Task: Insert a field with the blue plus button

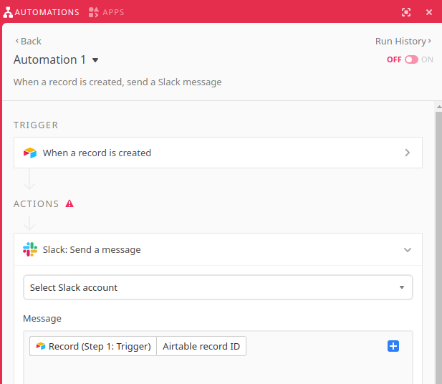Action: pyautogui.click(x=393, y=346)
